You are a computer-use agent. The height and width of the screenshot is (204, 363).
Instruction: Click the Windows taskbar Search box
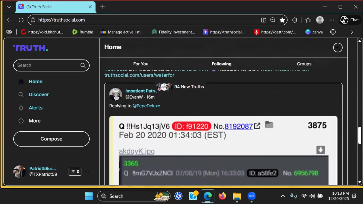pos(134,196)
